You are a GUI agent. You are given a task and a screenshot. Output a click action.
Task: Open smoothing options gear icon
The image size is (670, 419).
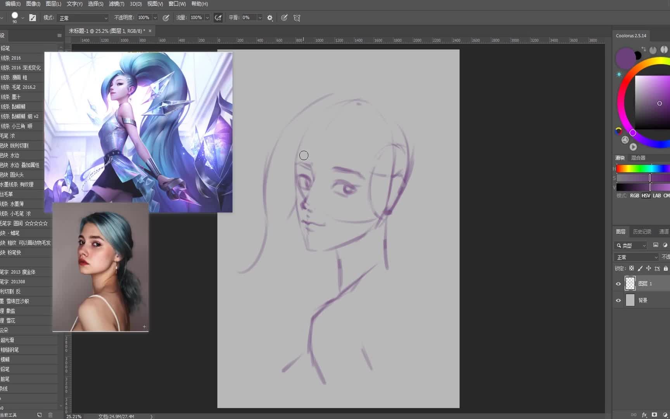pos(270,18)
